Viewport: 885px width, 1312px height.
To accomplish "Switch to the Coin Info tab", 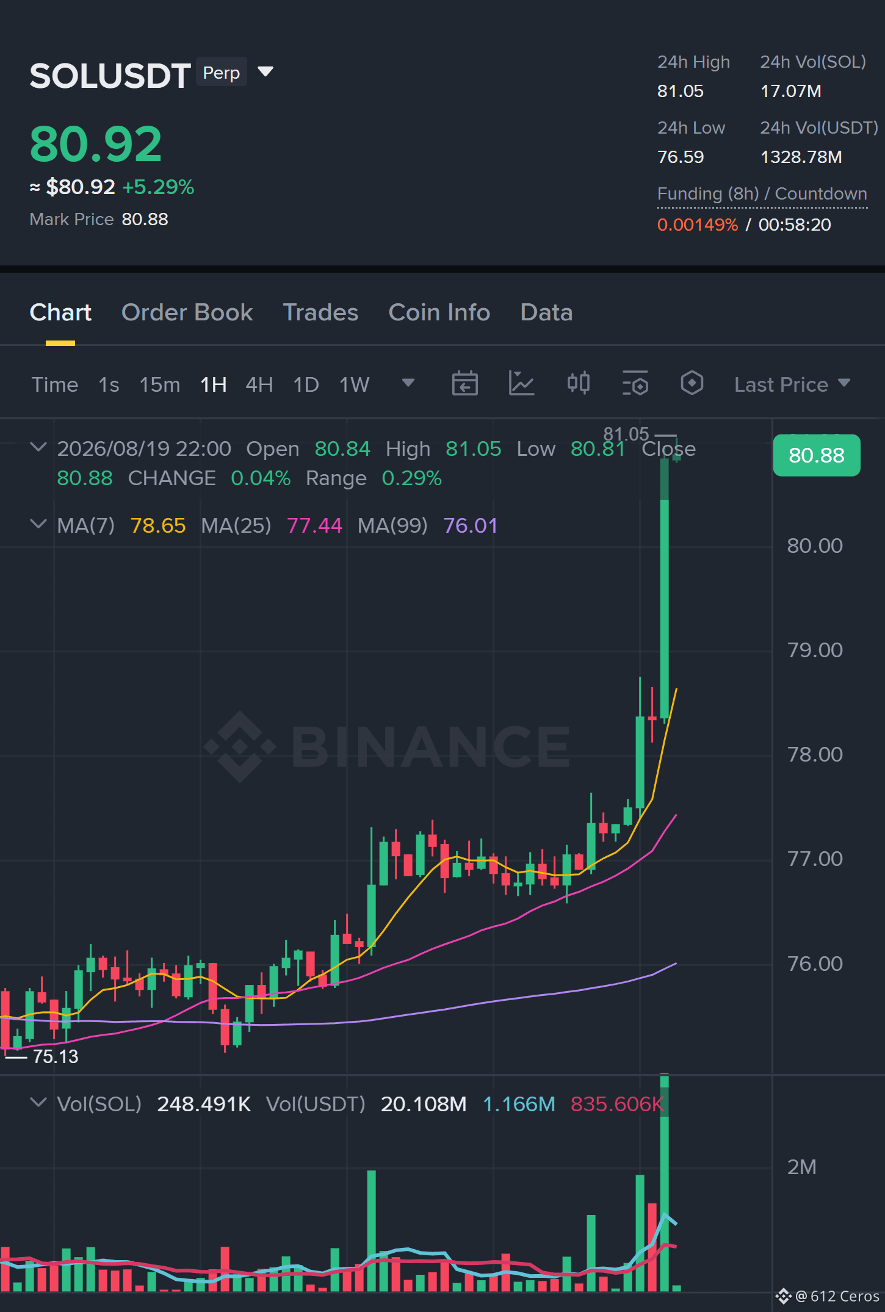I will click(x=439, y=312).
